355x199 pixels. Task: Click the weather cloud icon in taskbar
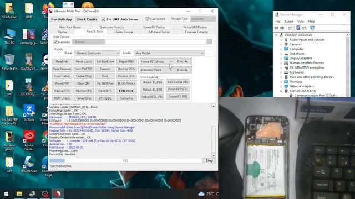tap(201, 194)
